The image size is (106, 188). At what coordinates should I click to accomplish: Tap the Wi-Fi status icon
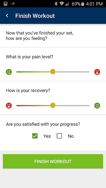point(62,4)
